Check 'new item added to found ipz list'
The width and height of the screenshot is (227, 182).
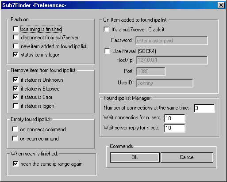pos(15,46)
